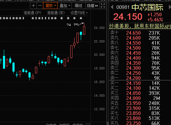Select 卖四 ask price 24.350

click(133, 63)
